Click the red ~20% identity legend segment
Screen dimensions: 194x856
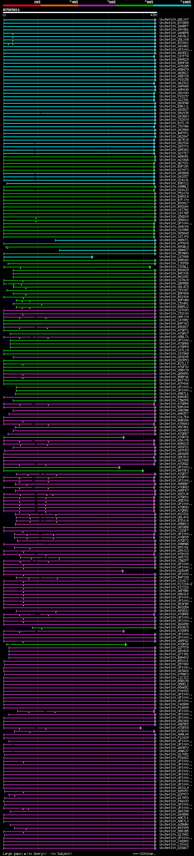[x=22, y=5]
